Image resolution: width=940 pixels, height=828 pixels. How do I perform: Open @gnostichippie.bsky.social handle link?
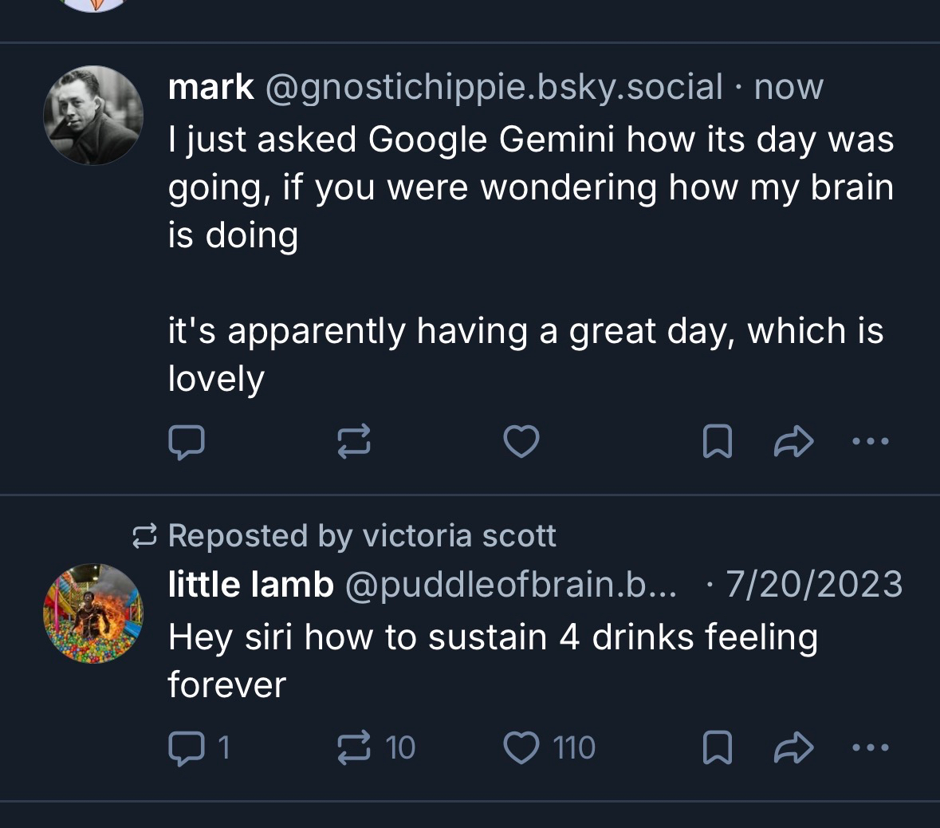pyautogui.click(x=494, y=87)
